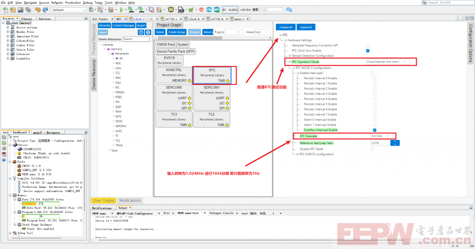475x249 pixels.
Task: Click the help question-mark button in Device Resources
Action: coord(141,32)
